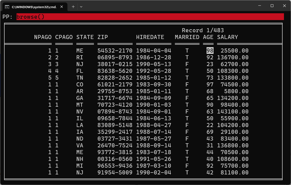Click the MARRIED column header

click(187, 37)
